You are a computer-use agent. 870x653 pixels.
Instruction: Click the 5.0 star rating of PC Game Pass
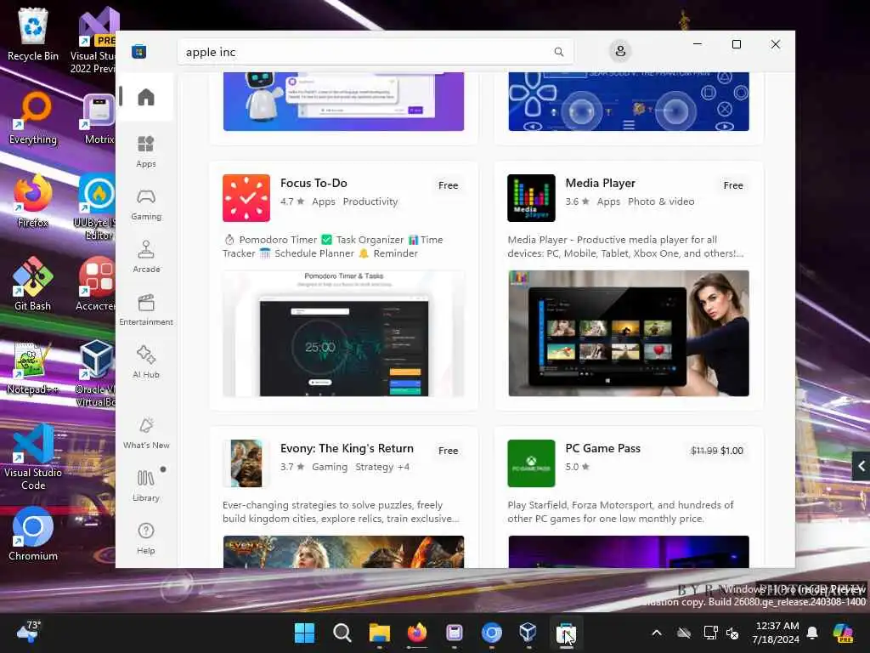click(x=577, y=467)
